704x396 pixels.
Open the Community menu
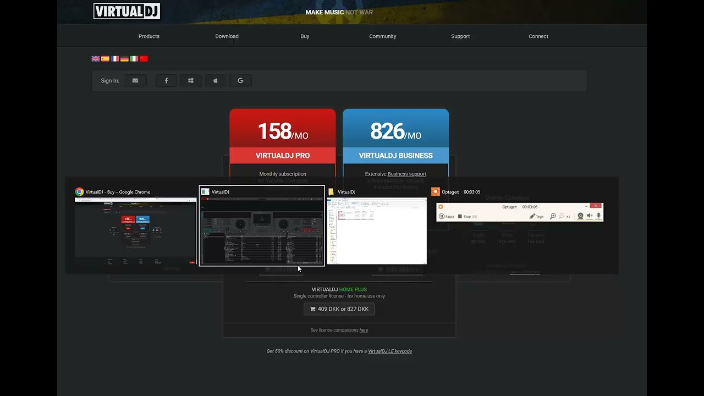click(383, 36)
